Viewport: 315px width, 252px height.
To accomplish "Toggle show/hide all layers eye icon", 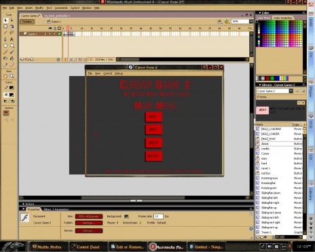I will 50,29.
